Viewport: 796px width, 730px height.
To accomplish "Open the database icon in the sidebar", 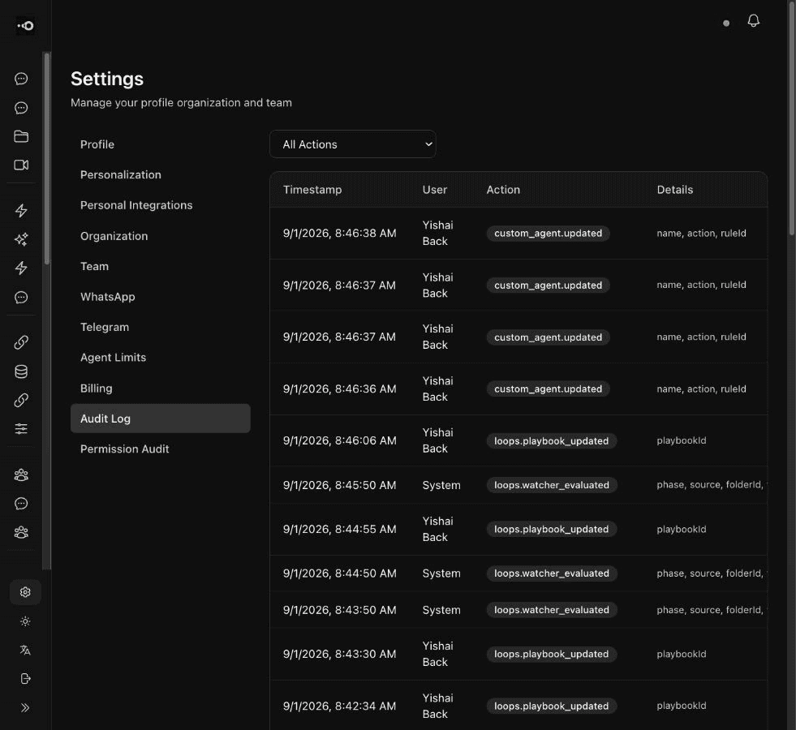I will click(21, 371).
